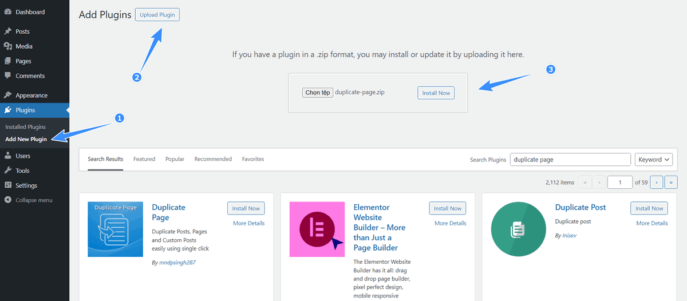View More Details for Elementor
687x301 pixels.
[451, 223]
